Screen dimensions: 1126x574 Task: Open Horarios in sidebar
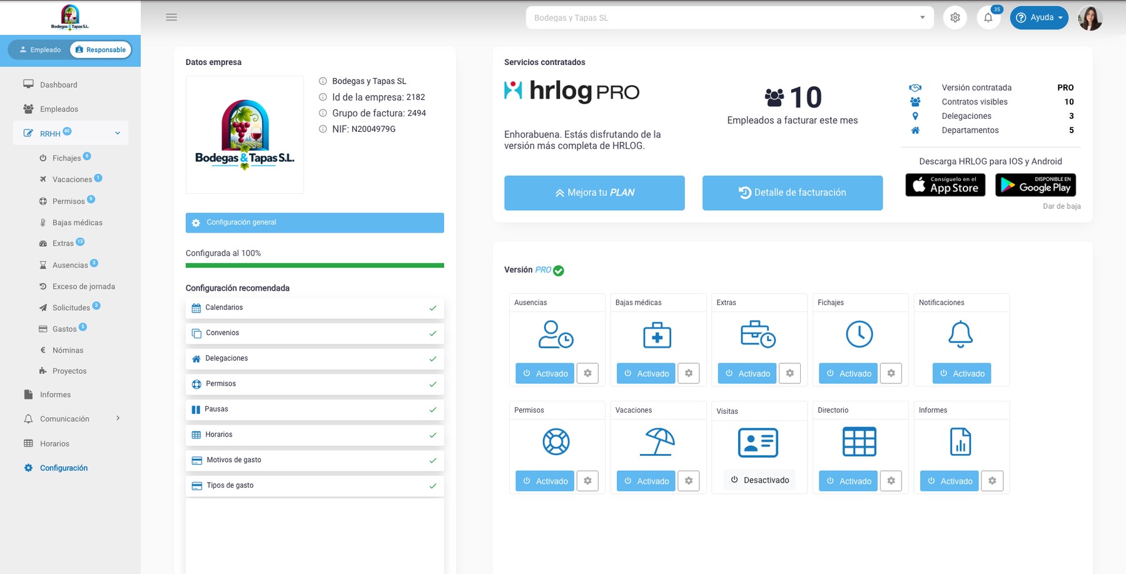click(x=54, y=444)
